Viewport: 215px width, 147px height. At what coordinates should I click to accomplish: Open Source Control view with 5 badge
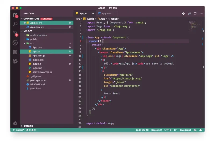15,33
